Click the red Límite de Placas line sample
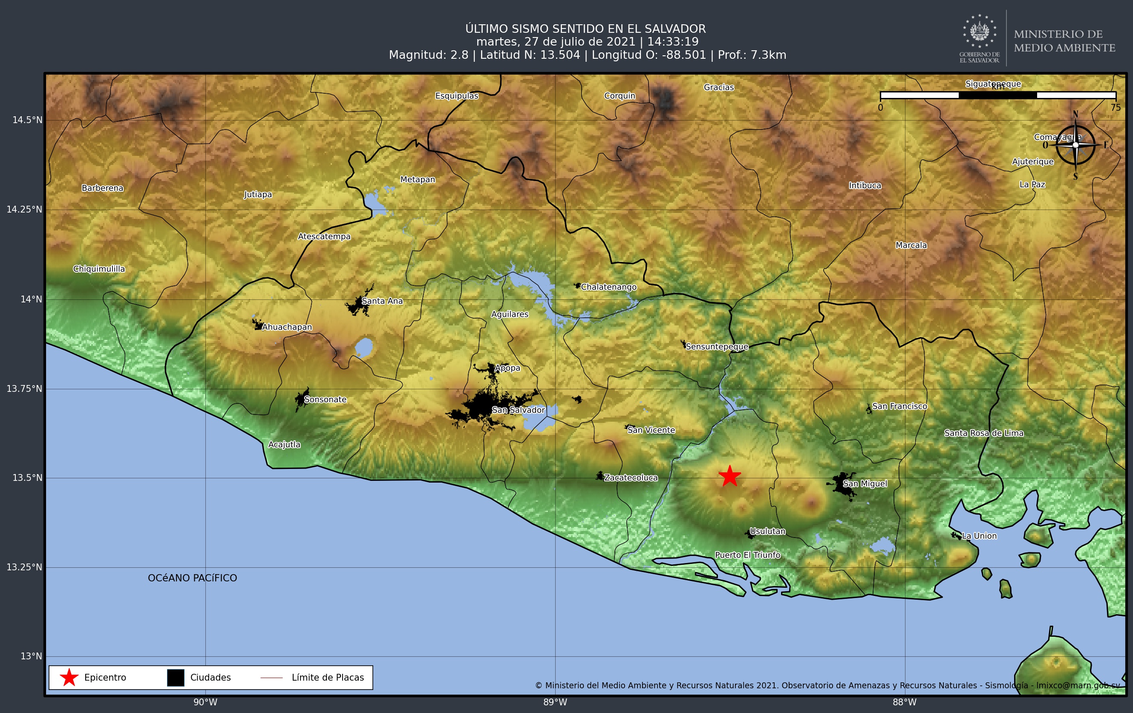 coord(271,678)
